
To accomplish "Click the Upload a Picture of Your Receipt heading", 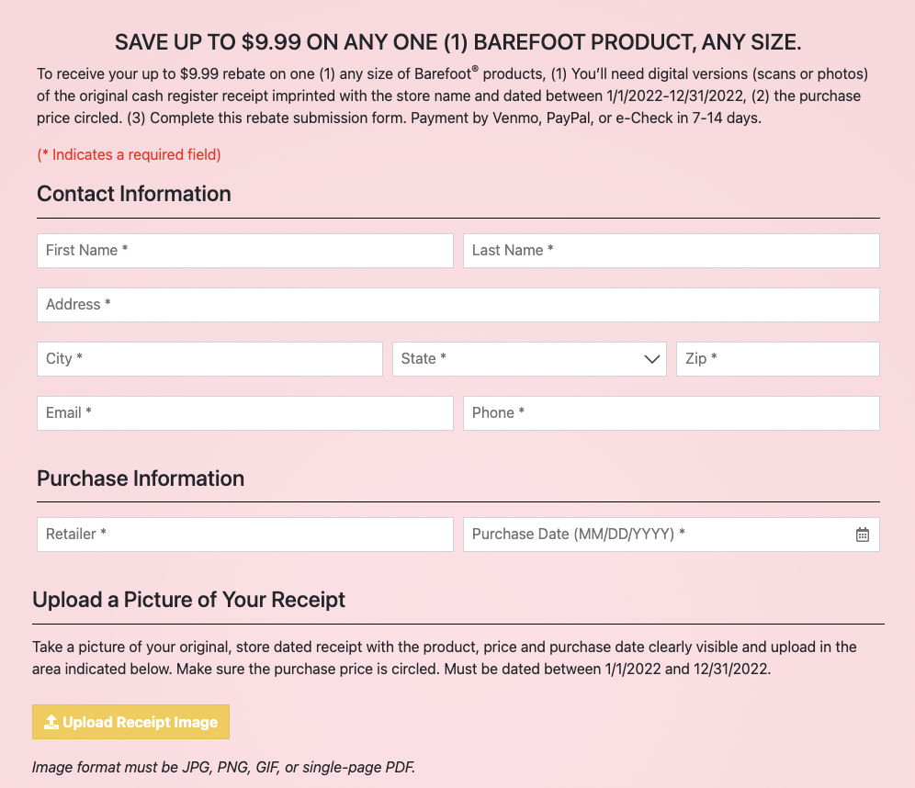I will pyautogui.click(x=189, y=600).
